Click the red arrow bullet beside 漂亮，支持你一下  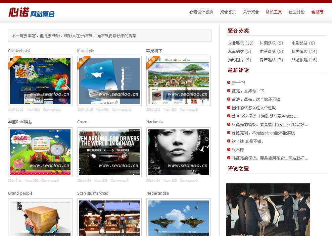coord(229,91)
